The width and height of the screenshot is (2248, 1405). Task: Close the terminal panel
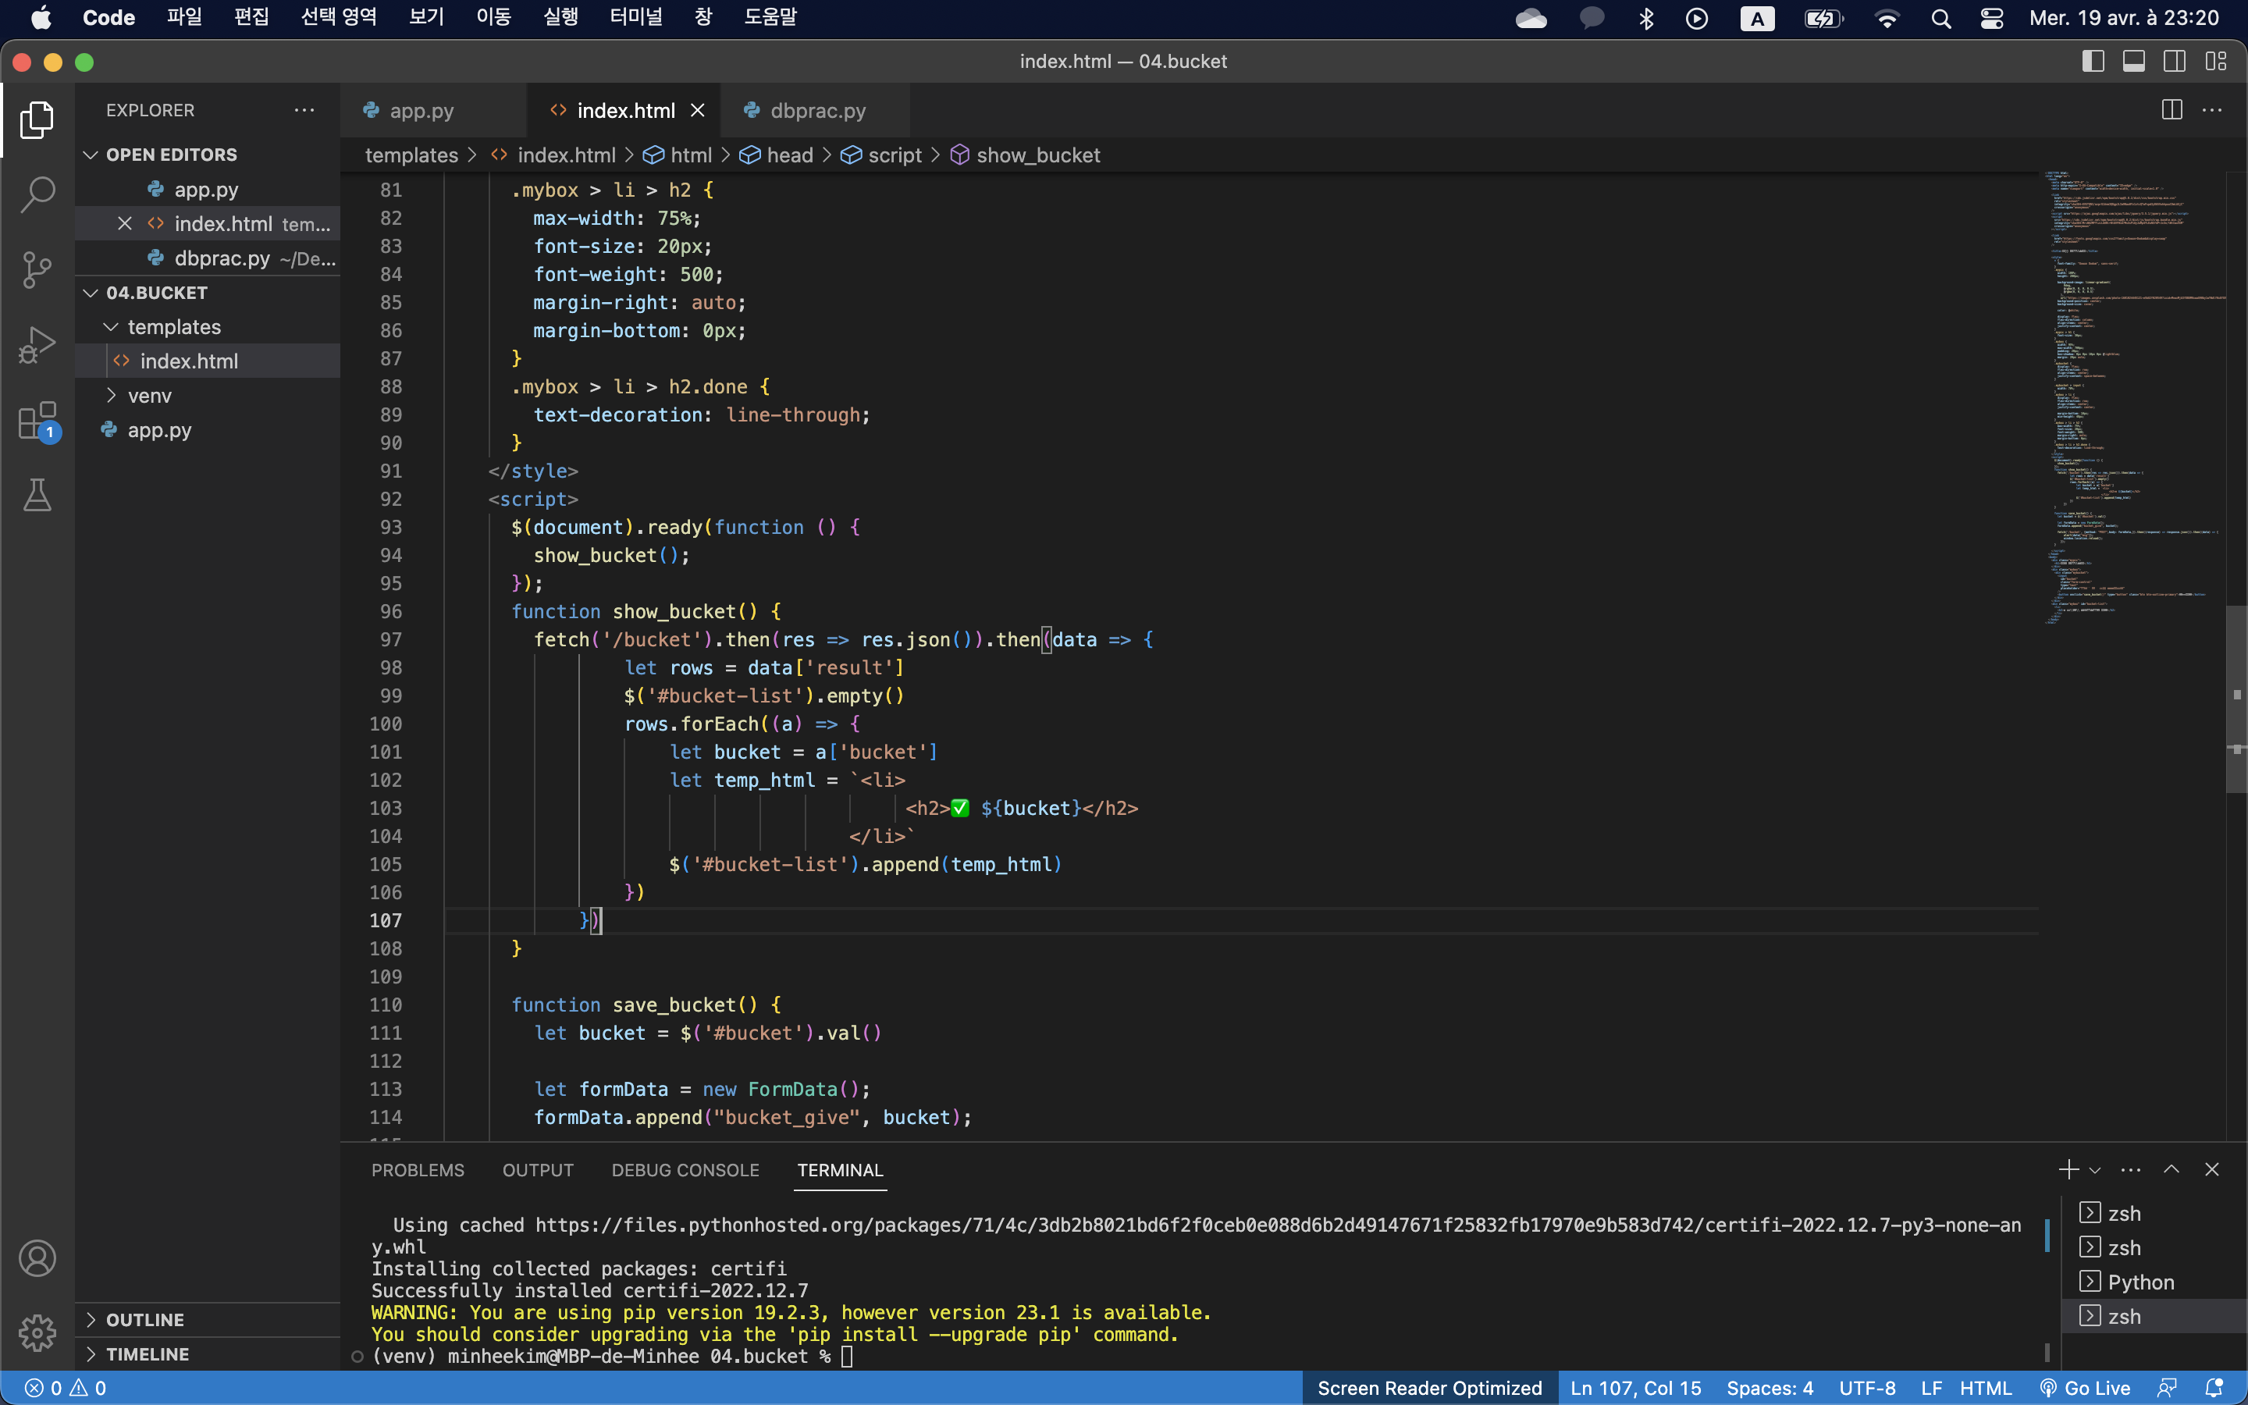point(2212,1170)
